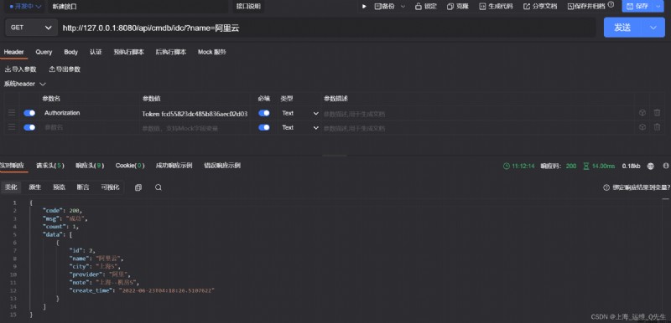Click the generate code icon

(x=482, y=7)
